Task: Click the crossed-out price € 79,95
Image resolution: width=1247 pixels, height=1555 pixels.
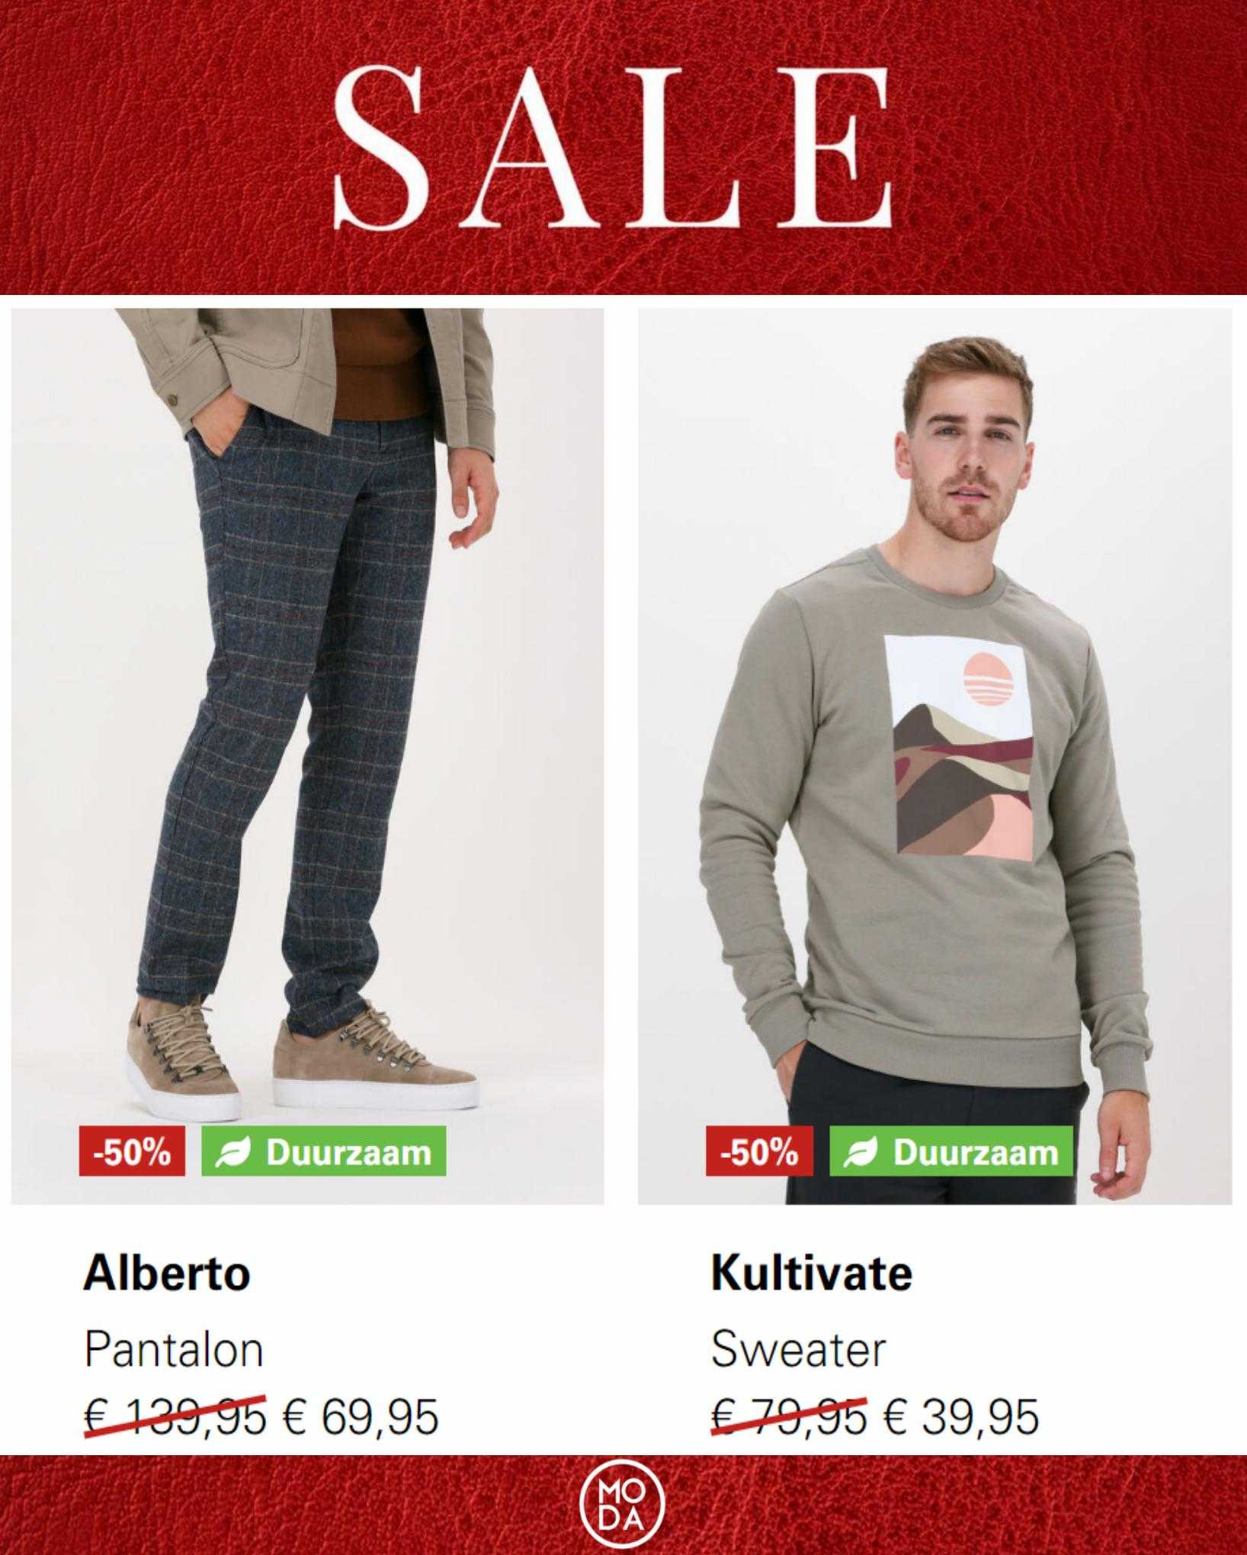Action: (x=789, y=1417)
